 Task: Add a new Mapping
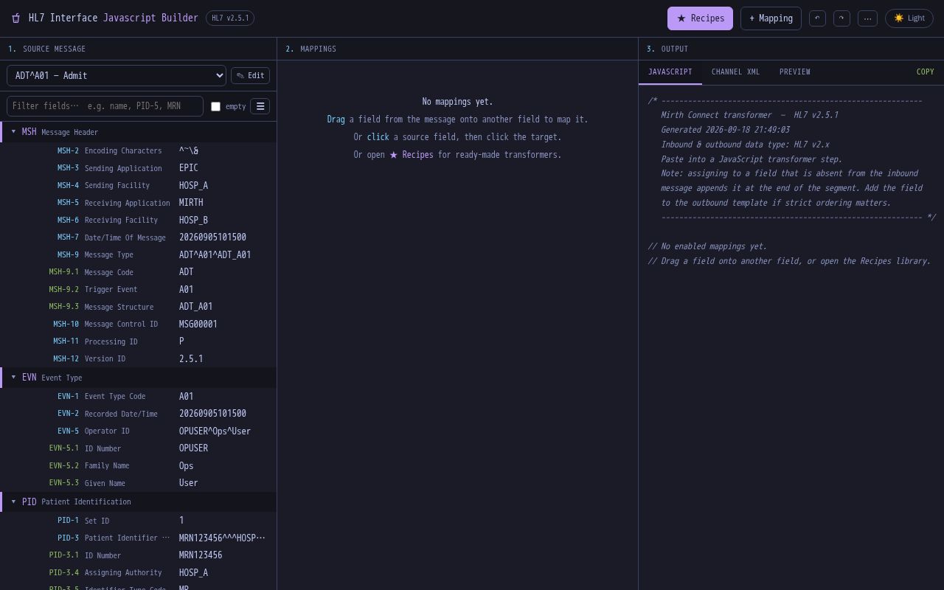pos(771,18)
